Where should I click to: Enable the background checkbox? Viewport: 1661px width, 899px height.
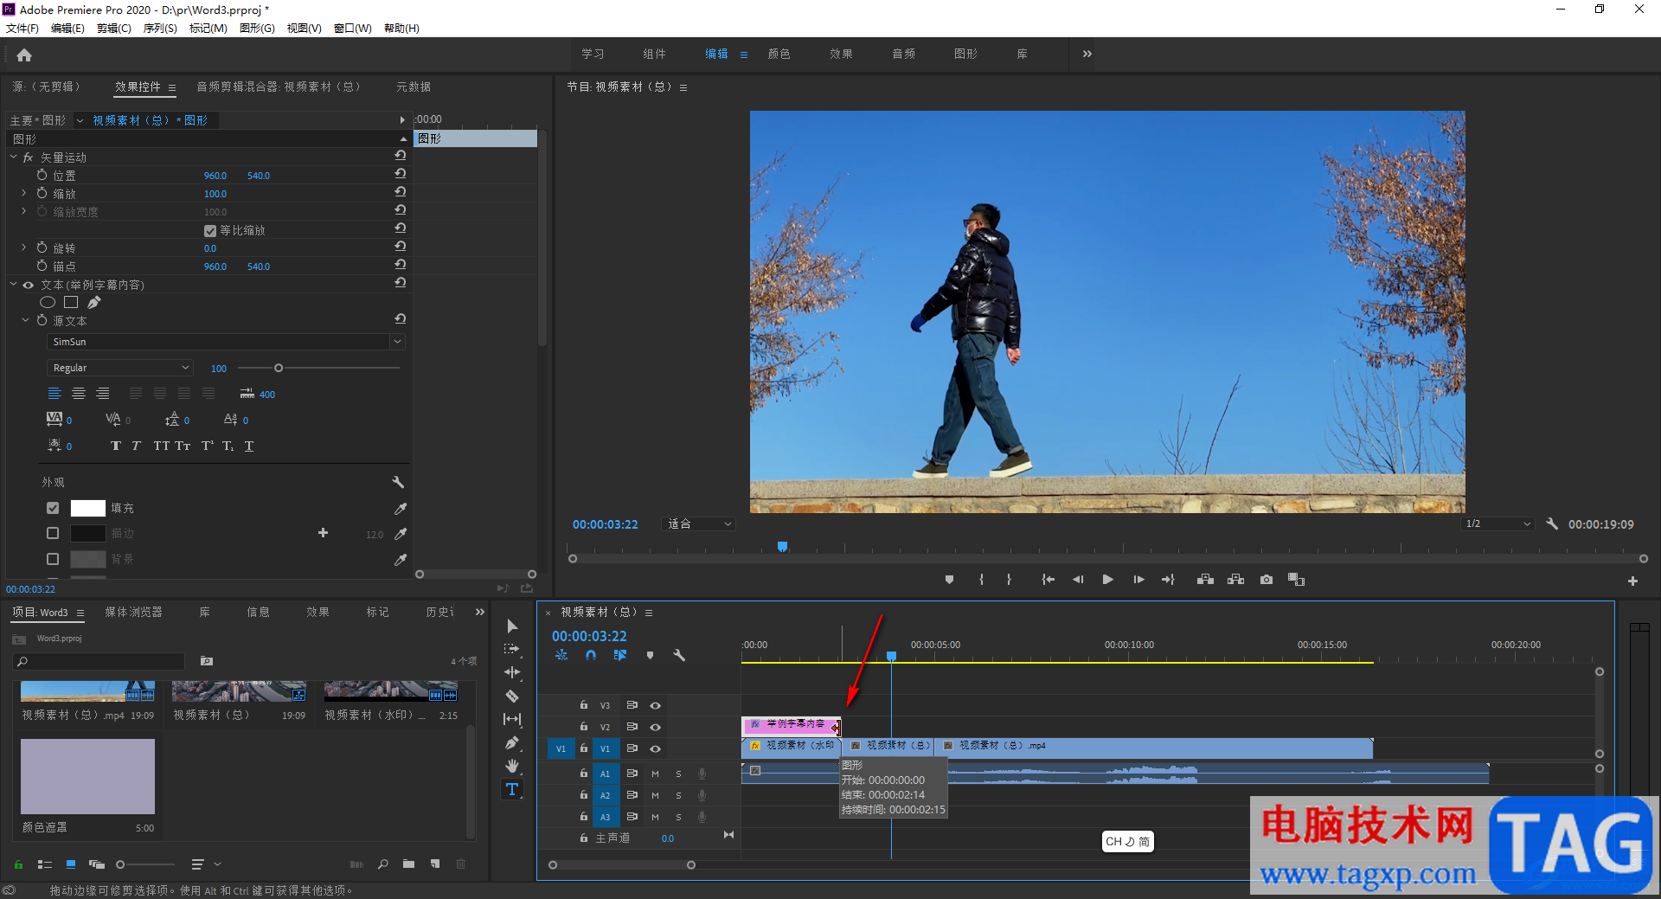[x=53, y=559]
